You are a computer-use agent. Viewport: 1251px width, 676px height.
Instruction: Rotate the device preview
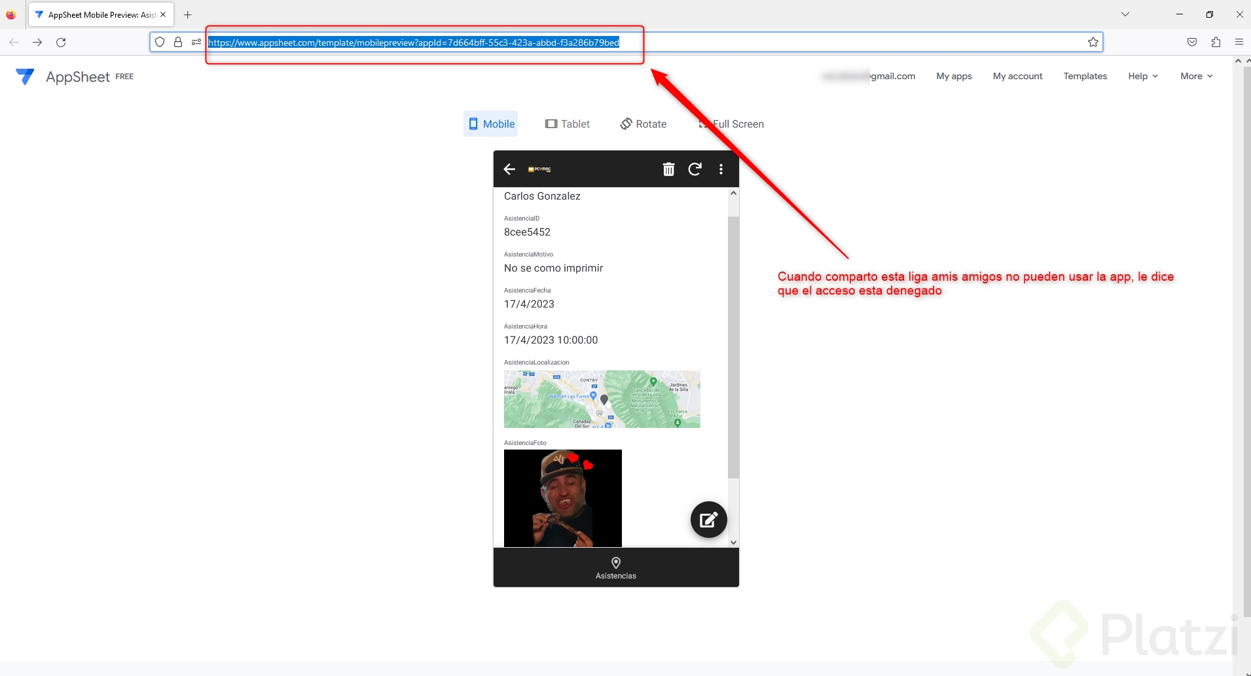644,124
